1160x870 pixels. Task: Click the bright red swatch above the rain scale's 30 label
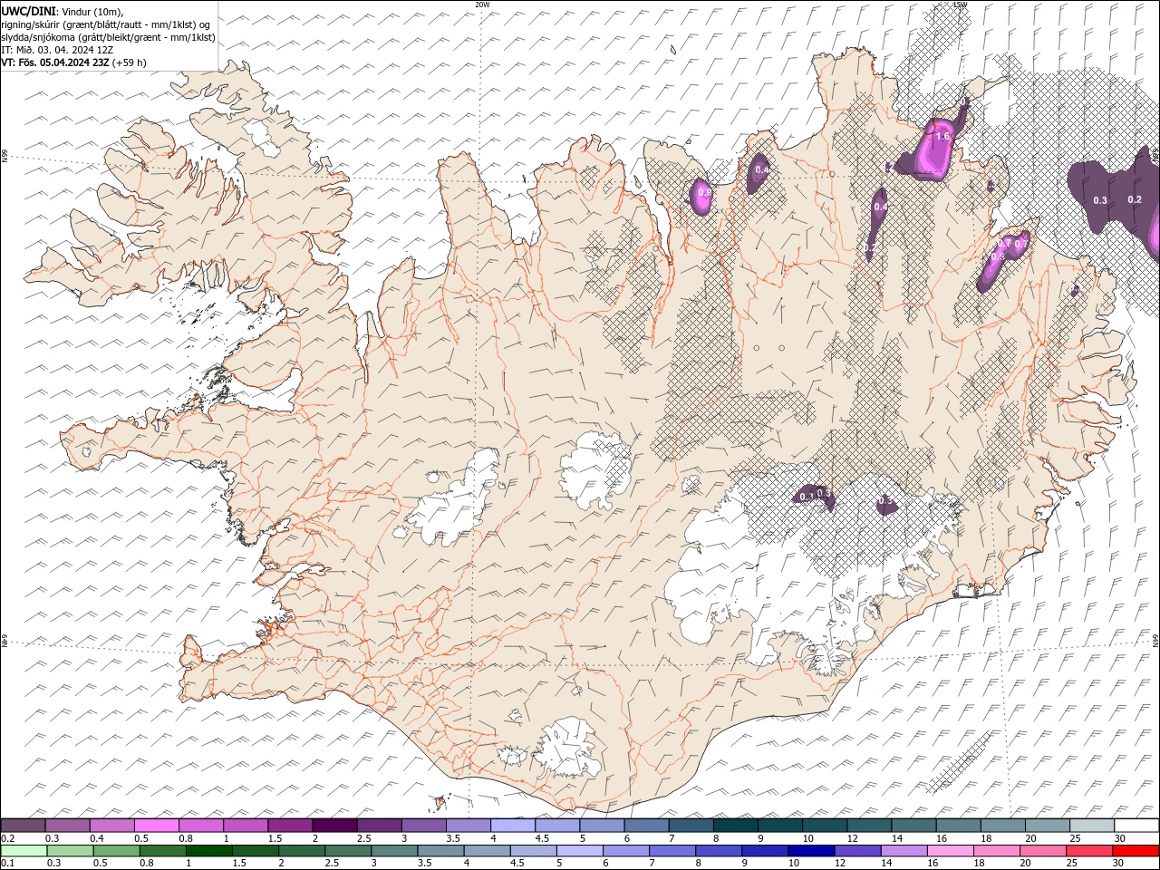click(x=1136, y=851)
